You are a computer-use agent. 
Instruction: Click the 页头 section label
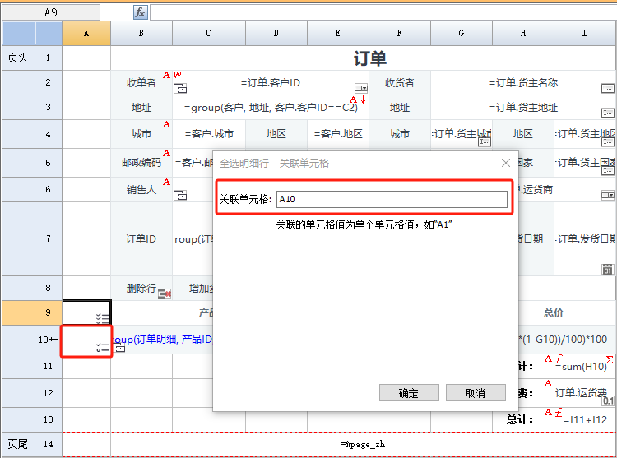[x=17, y=58]
